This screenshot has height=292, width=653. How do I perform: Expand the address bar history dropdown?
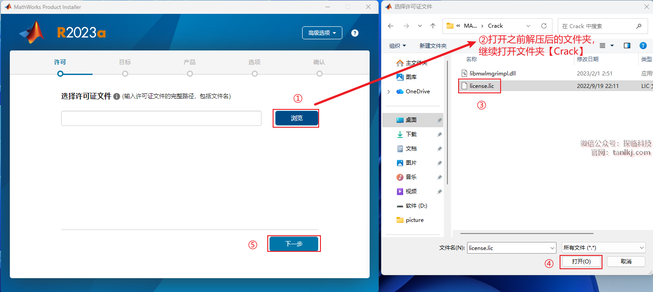529,26
